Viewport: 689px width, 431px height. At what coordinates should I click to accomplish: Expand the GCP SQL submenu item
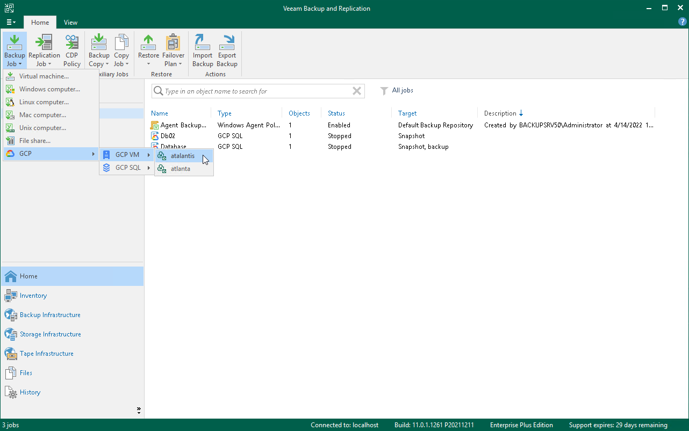point(127,168)
